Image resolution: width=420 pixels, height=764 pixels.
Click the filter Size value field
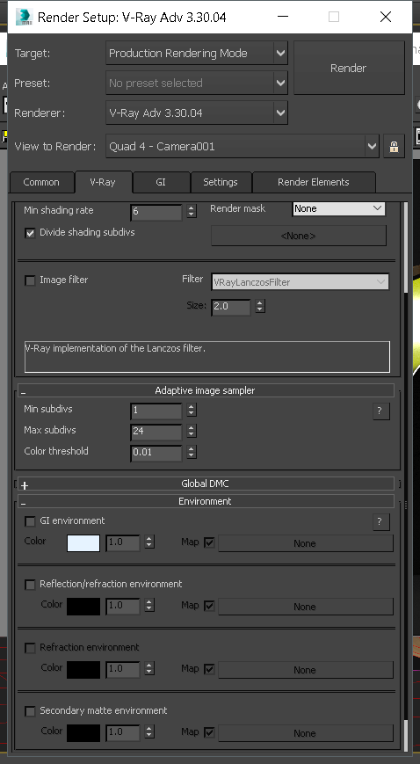[x=231, y=307]
